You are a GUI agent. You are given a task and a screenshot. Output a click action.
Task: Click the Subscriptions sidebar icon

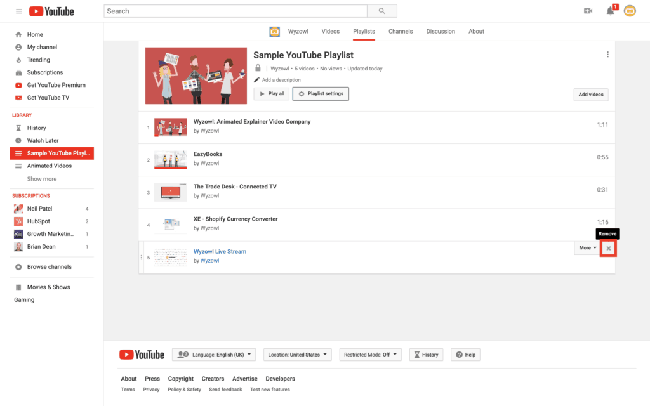click(18, 72)
